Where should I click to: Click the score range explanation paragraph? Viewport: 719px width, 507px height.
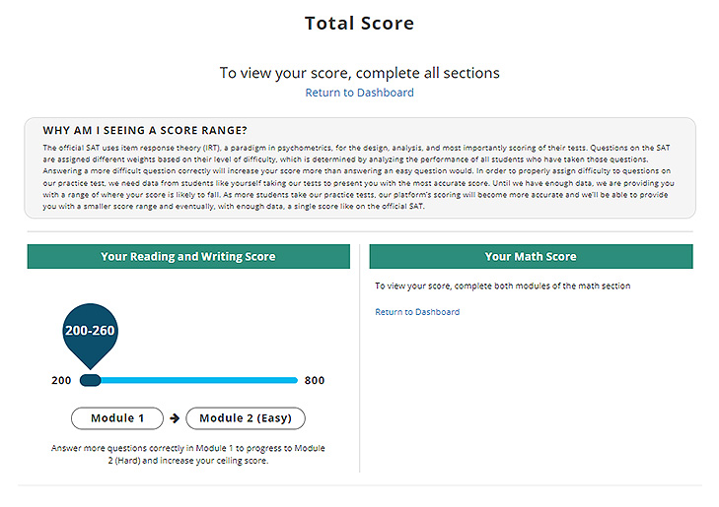(359, 177)
